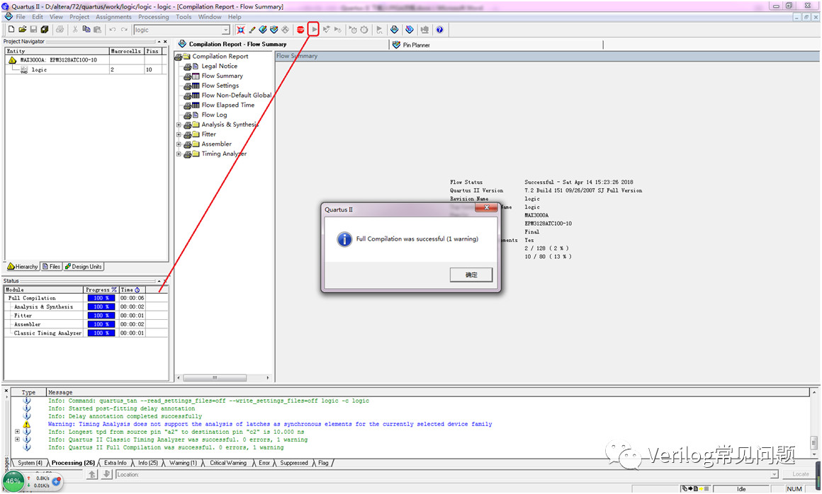Cut selection with scissors icon
The height and width of the screenshot is (494, 822).
pos(75,30)
